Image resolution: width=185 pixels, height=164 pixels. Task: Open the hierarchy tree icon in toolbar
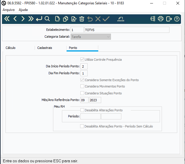[x=153, y=19]
